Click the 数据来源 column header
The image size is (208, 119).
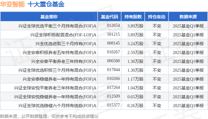(188, 17)
